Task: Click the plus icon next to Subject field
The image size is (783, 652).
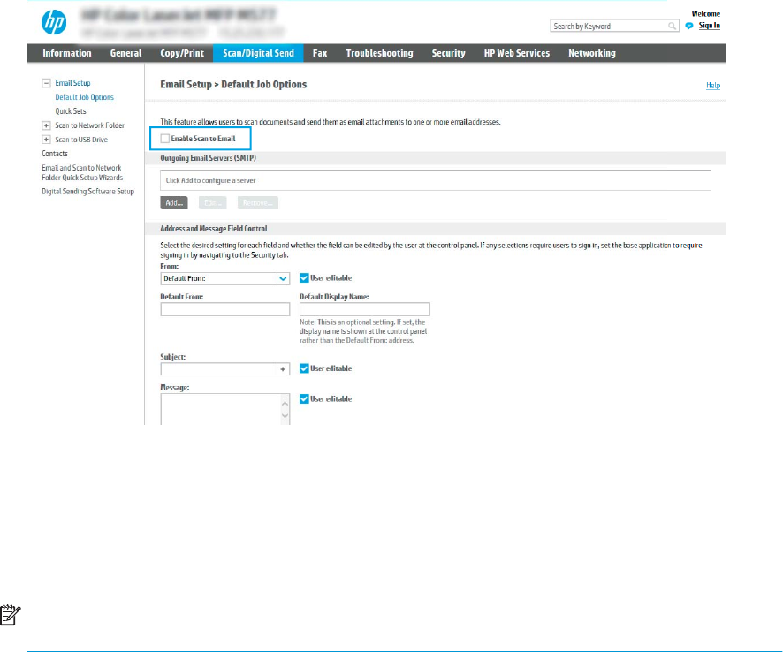Action: pos(283,368)
